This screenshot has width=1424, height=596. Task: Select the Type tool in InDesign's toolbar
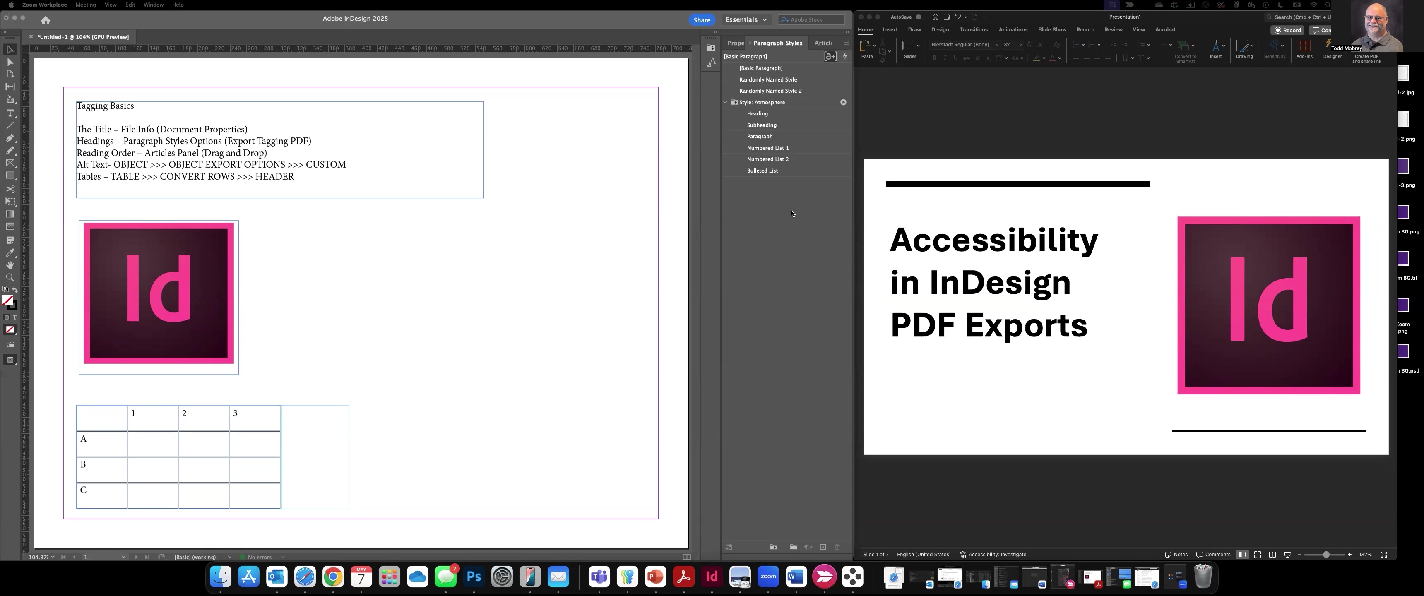[x=10, y=113]
